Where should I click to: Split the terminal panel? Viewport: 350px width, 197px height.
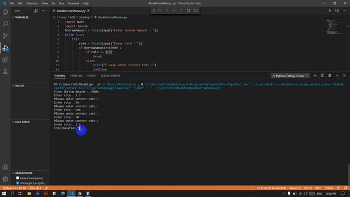[x=323, y=76]
